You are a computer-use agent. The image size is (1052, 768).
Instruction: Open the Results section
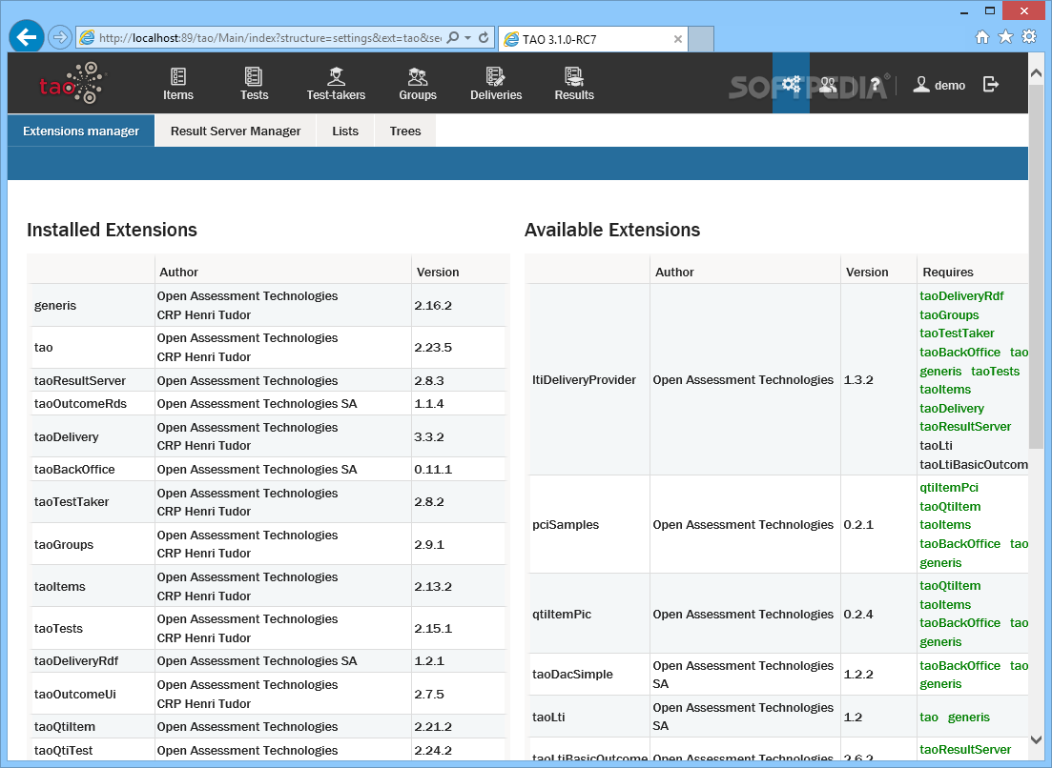[x=573, y=84]
